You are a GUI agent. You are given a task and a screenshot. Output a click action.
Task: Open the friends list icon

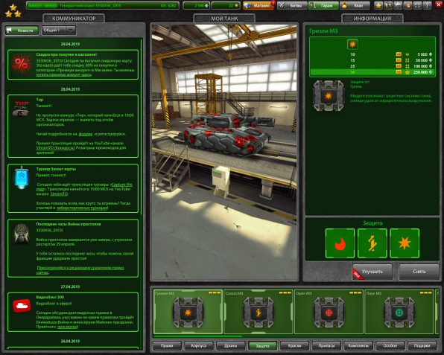(x=388, y=5)
